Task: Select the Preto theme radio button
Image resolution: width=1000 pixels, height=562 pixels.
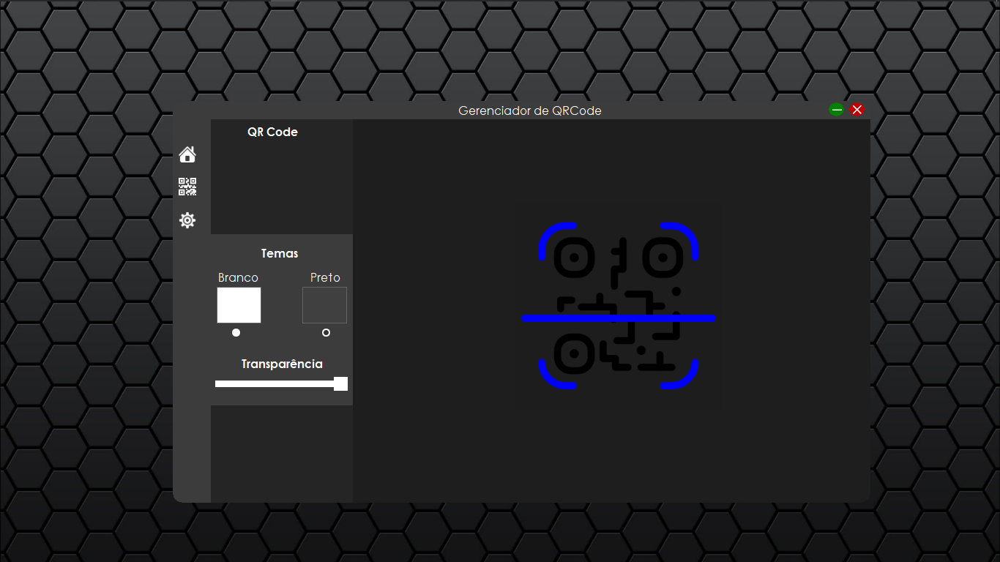Action: (326, 333)
